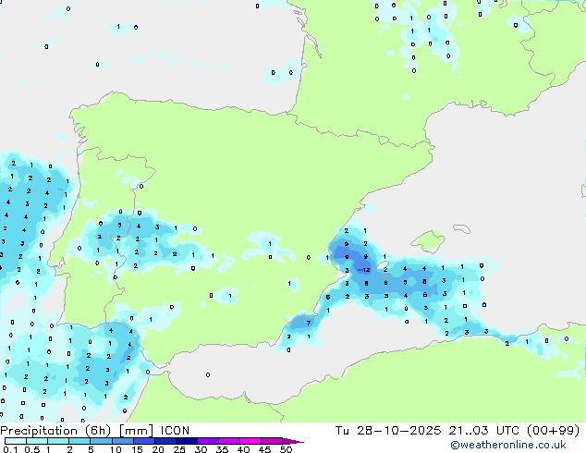
Task: Click the purple arrow above 50 on legend
Action: tap(293, 441)
